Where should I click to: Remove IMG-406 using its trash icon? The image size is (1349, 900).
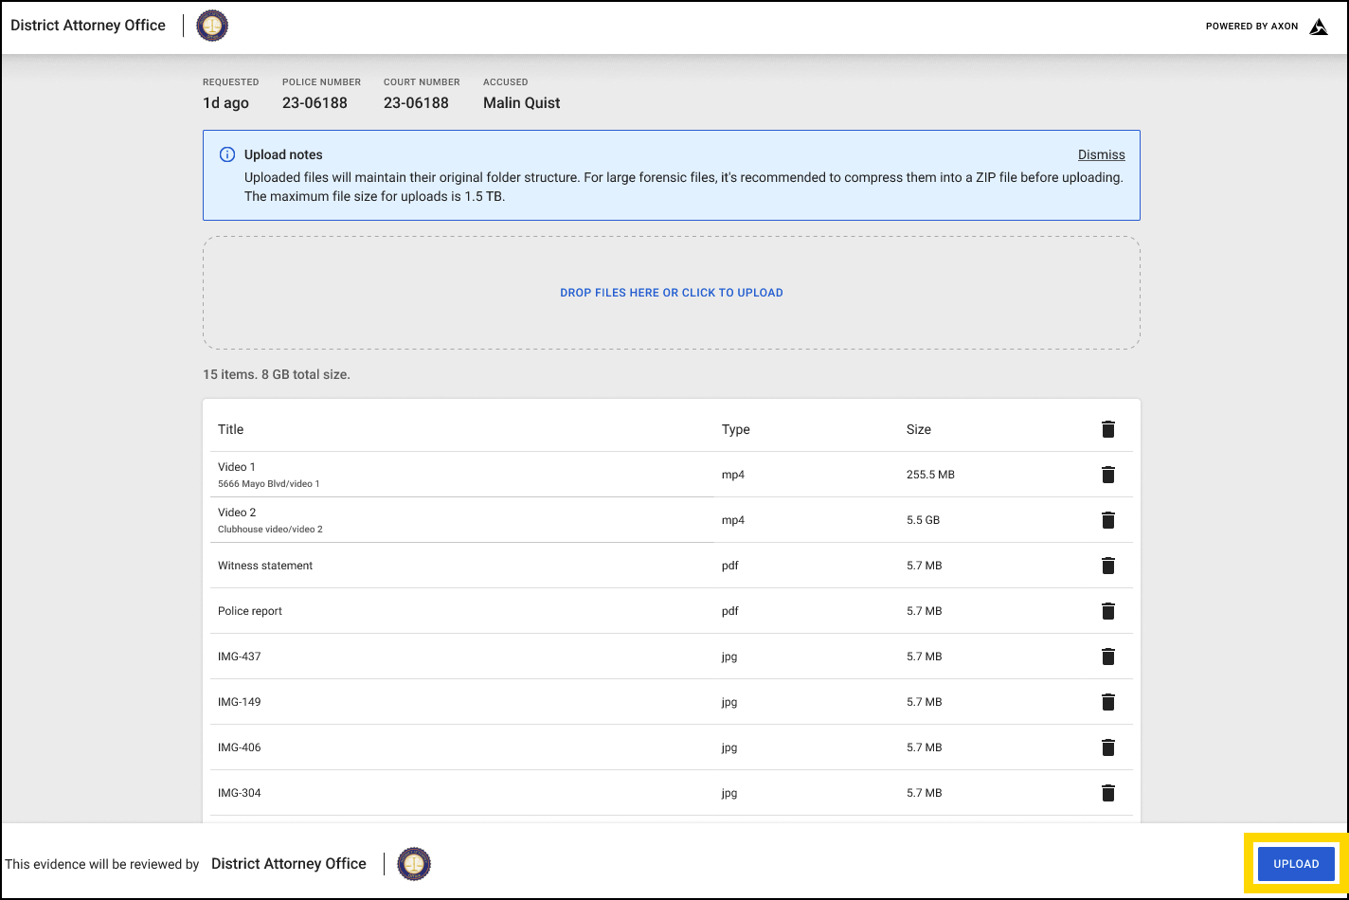(1107, 747)
